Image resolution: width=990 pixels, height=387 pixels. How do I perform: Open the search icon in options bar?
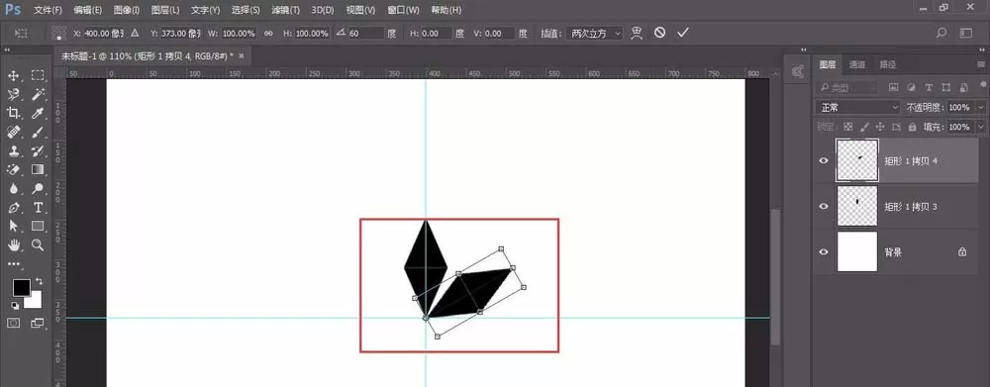941,33
